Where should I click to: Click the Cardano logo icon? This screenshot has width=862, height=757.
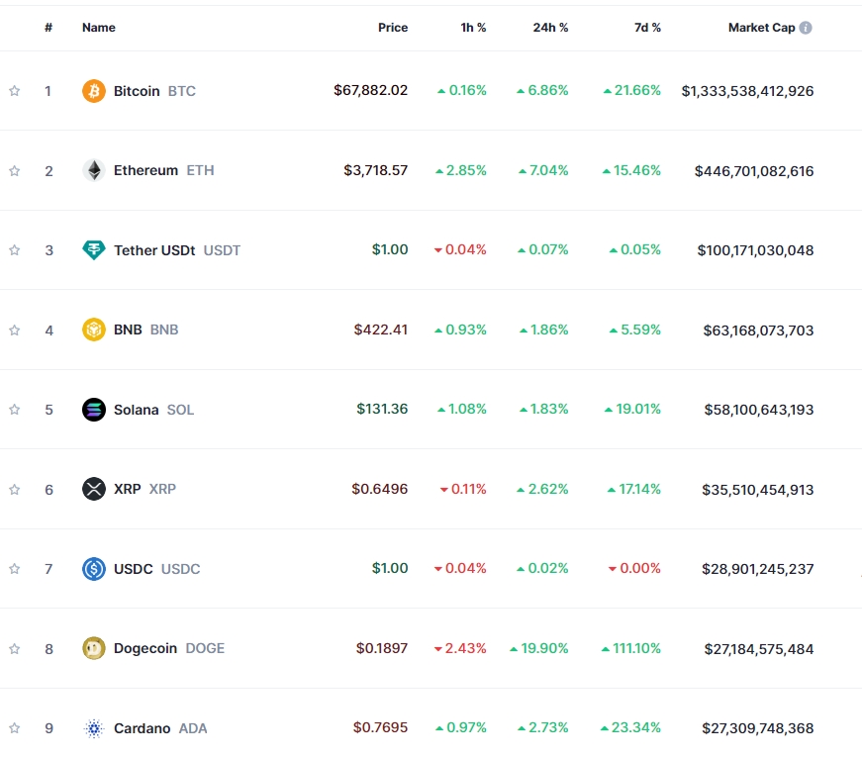[92, 728]
